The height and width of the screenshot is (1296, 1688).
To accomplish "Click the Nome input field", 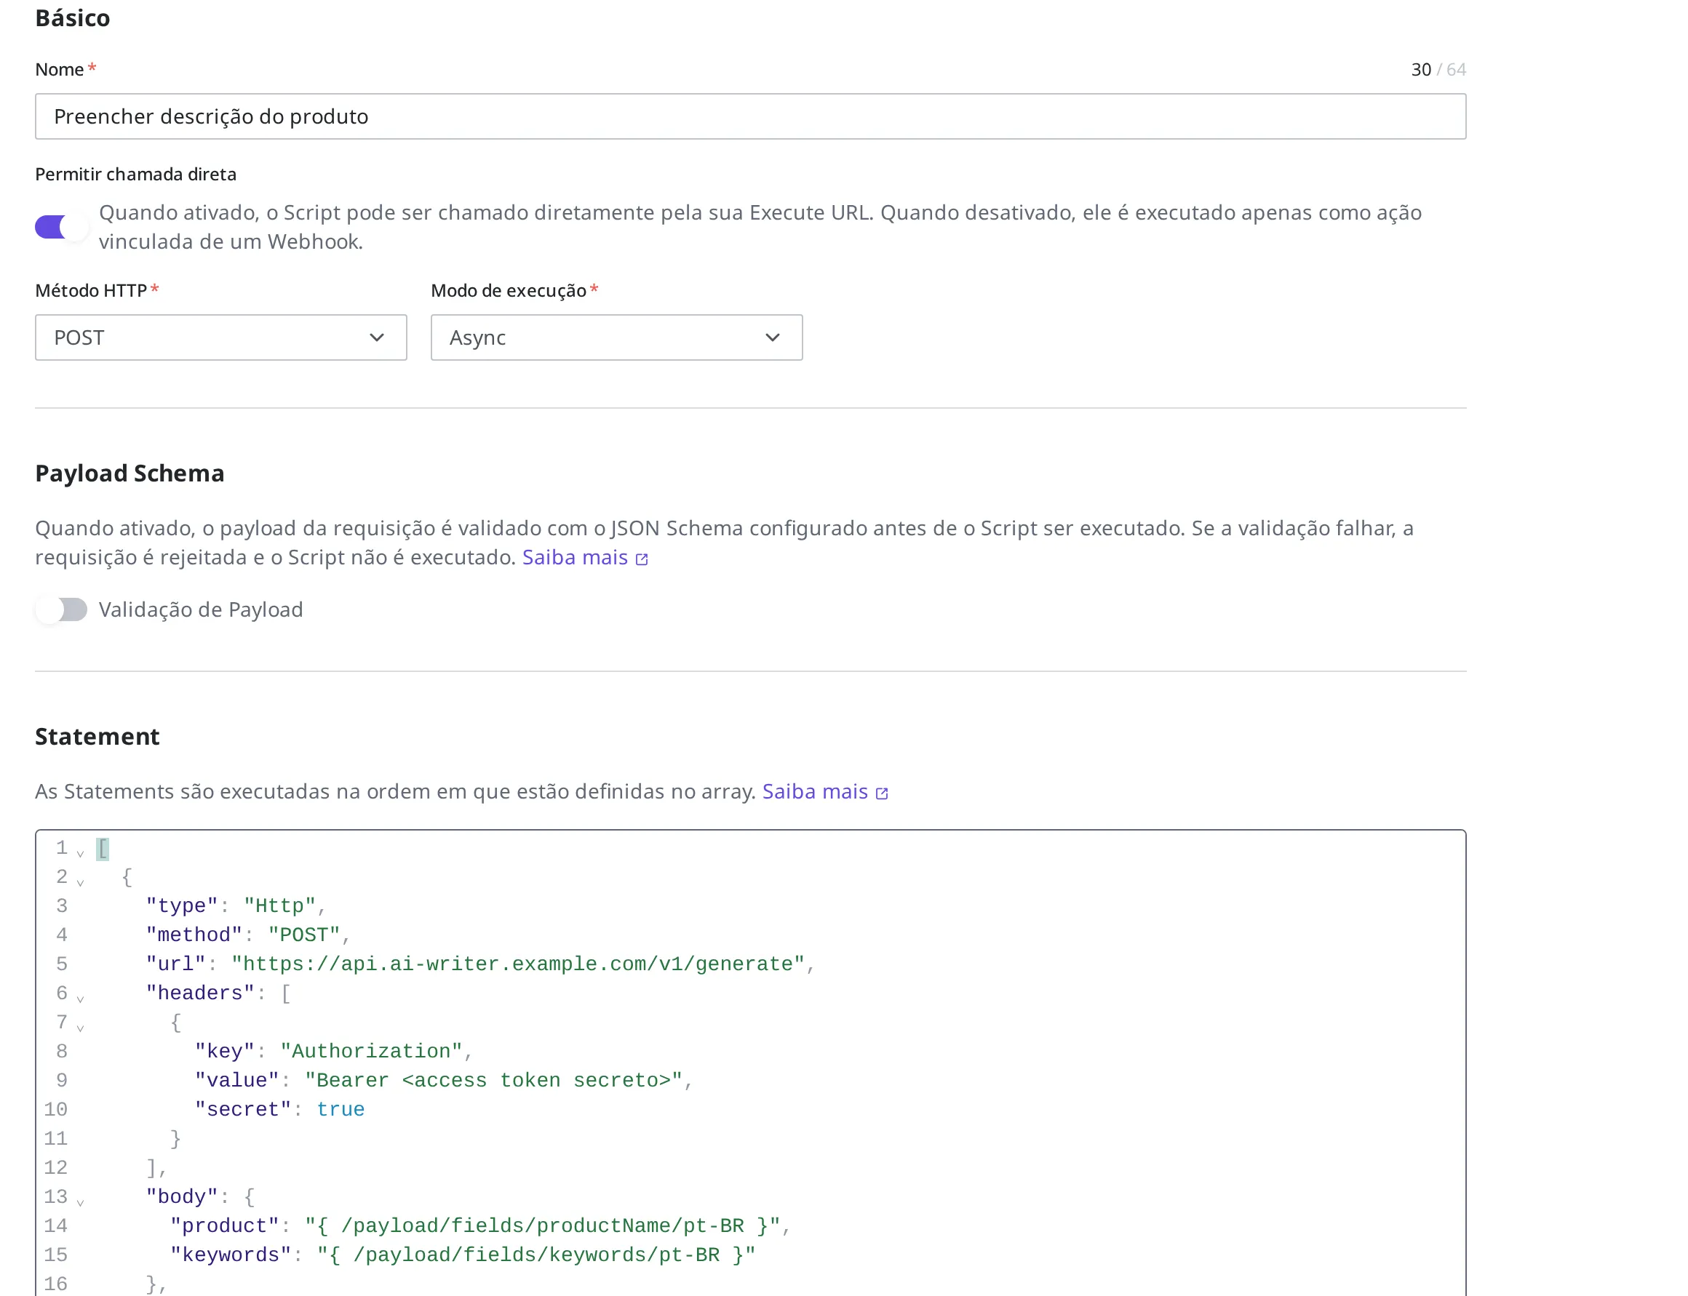I will click(x=749, y=116).
